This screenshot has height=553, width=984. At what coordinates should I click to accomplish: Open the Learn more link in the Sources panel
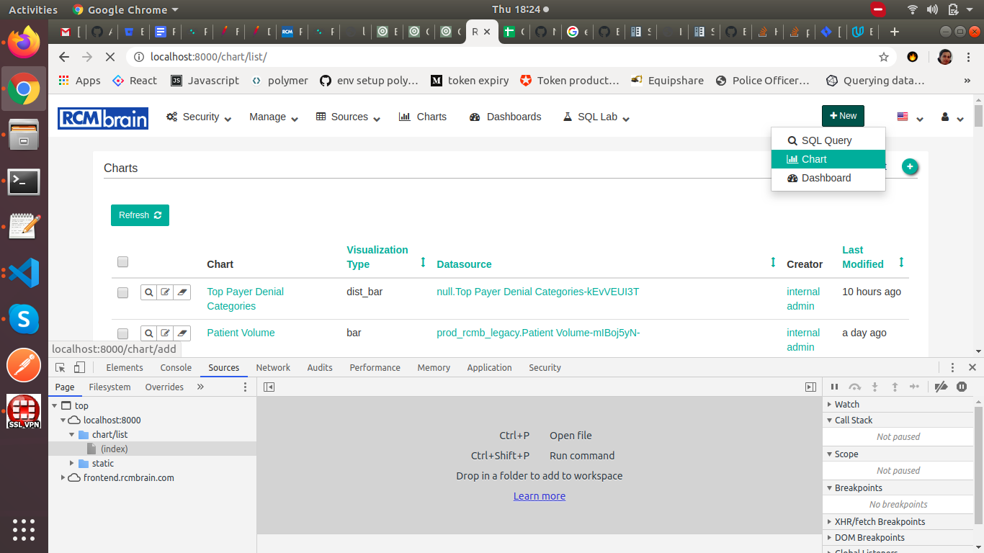point(539,495)
